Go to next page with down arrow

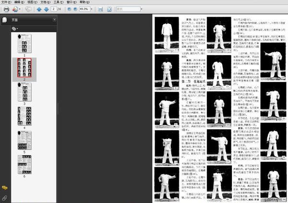(46, 9)
